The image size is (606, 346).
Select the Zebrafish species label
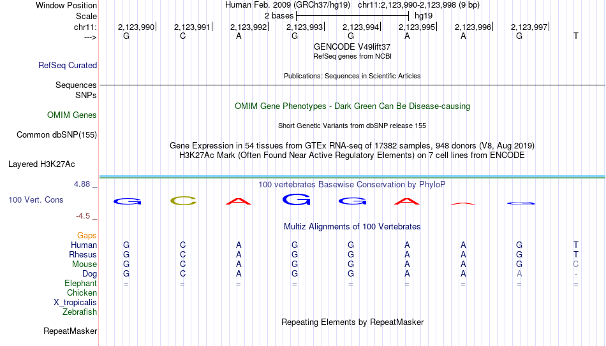point(80,312)
